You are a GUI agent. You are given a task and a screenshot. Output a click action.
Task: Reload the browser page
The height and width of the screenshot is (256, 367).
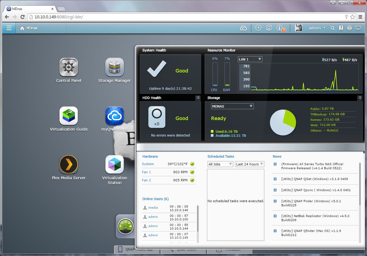click(x=23, y=17)
